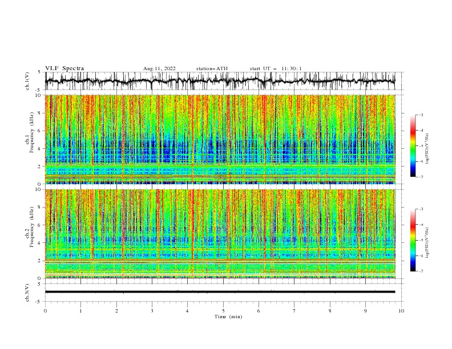
Task: Select the ch.1 "Frequency (kHz)" axis label
Action: click(32, 132)
